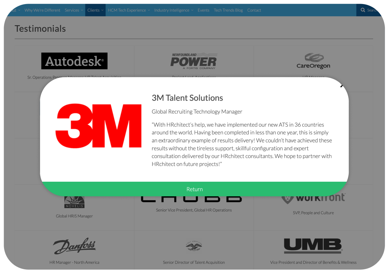Open the HR Manager - North America testimonial
Screen dimensions: 389x274
pyautogui.click(x=74, y=262)
